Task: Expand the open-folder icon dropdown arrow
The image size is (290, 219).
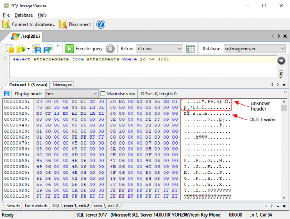Action: [x=28, y=49]
